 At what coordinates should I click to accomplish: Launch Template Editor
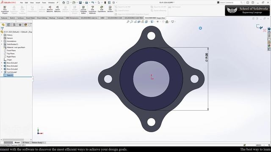click(83, 10)
